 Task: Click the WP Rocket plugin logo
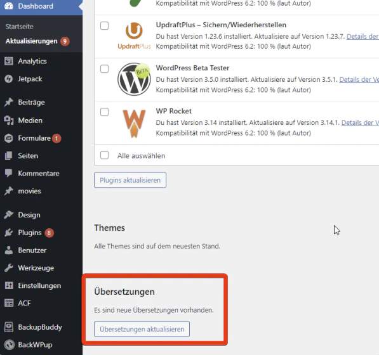tap(134, 123)
